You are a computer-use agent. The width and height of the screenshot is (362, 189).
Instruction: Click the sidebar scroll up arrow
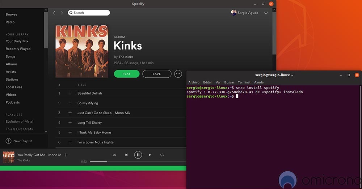[x=46, y=10]
